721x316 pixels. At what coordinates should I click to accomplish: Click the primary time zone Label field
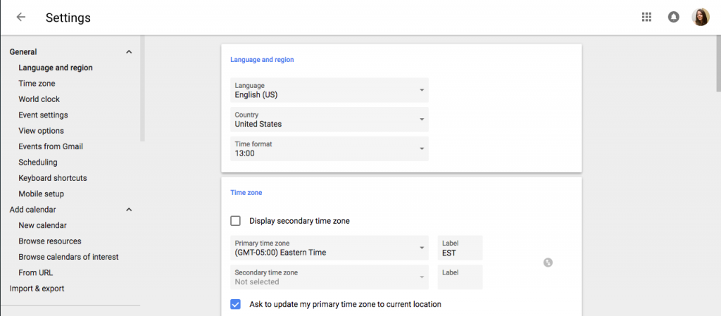click(460, 248)
